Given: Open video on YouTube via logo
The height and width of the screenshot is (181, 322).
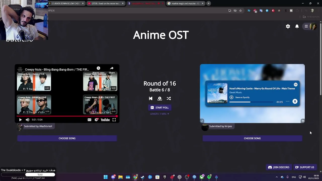Looking at the screenshot, I should [x=105, y=120].
